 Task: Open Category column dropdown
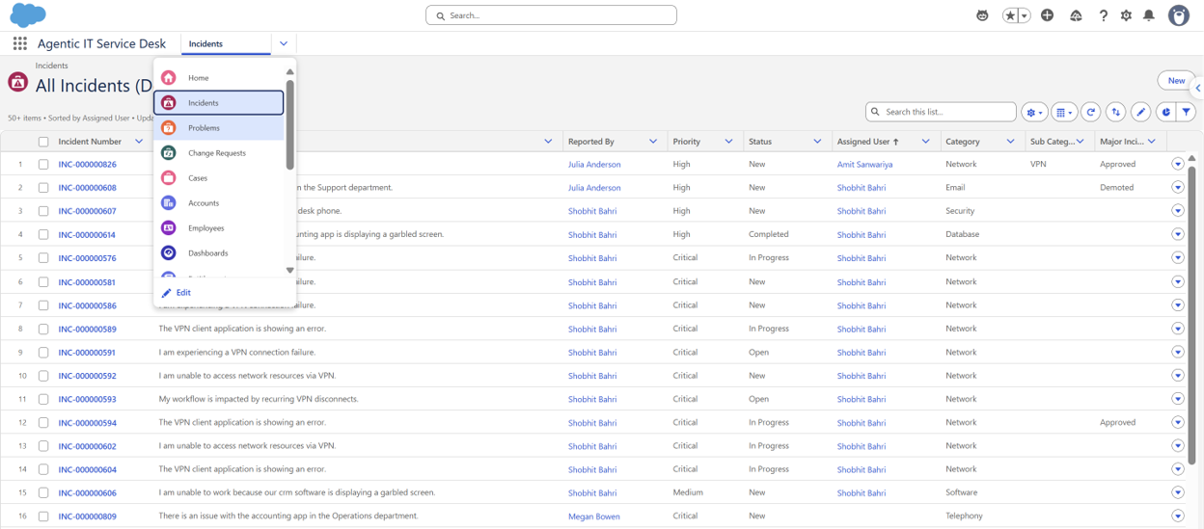point(1010,142)
